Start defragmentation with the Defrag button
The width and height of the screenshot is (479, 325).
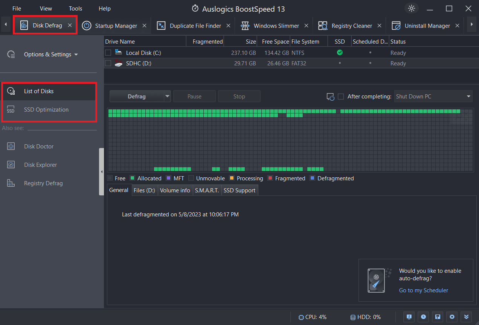[x=137, y=96]
